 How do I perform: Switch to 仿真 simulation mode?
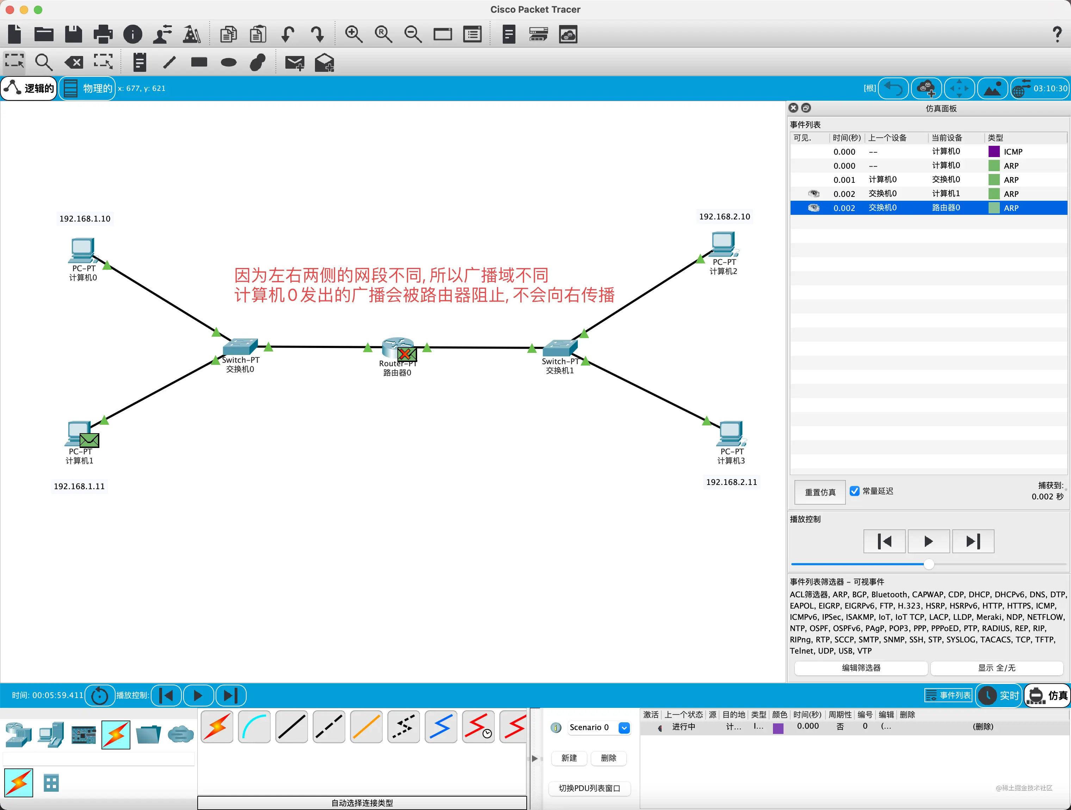1048,695
